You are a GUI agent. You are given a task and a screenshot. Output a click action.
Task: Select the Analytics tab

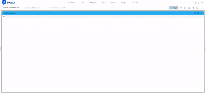tap(93, 3)
